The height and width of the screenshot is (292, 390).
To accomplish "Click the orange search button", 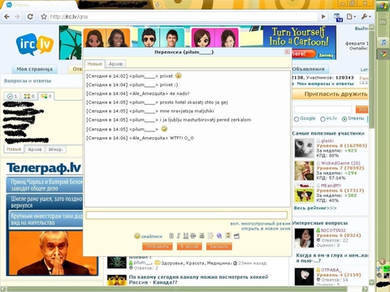I will point(362,109).
